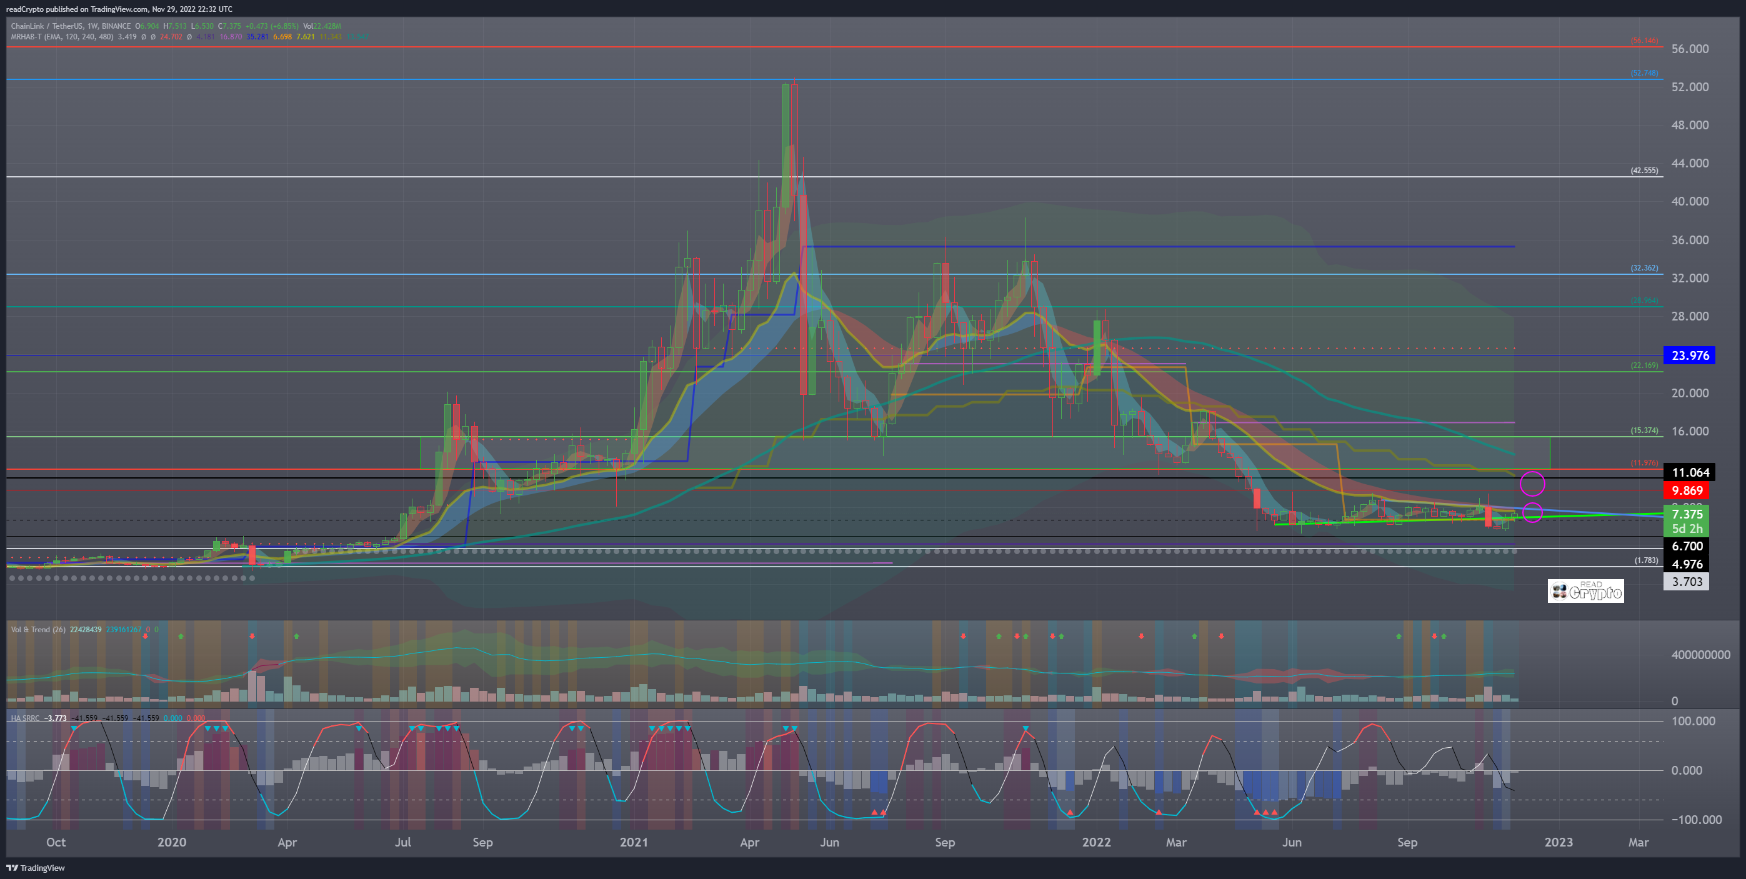Select the MRHAB-T (EMA, 120, 240, 480) indicator legend
1746x879 pixels.
point(62,37)
